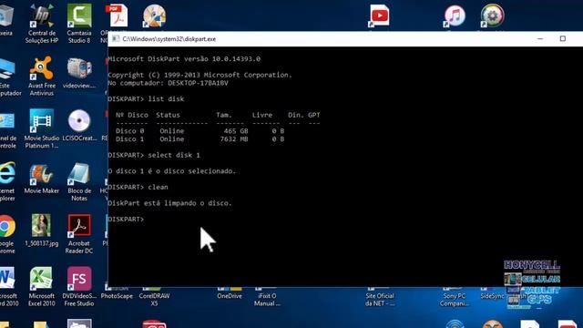583x328 pixels.
Task: Open Microsoft Excel 2010 shortcut
Action: 41,287
